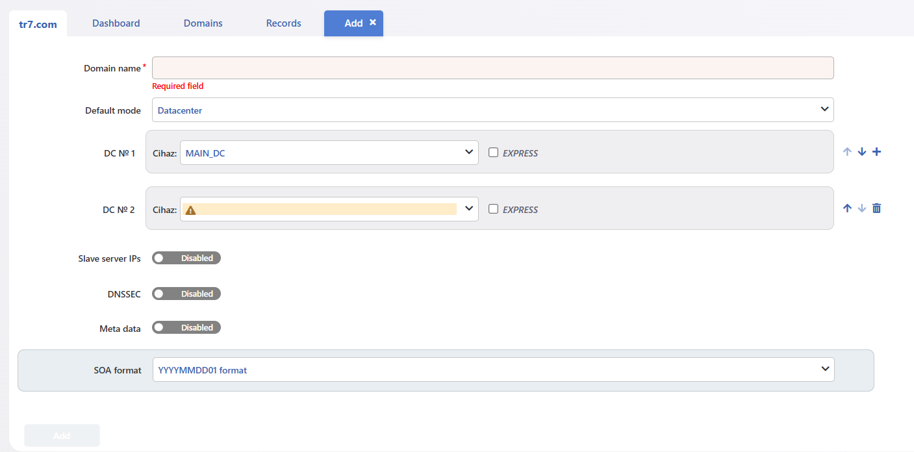Click the DC № 1 disabled up arrow
The width and height of the screenshot is (914, 452).
click(x=847, y=152)
